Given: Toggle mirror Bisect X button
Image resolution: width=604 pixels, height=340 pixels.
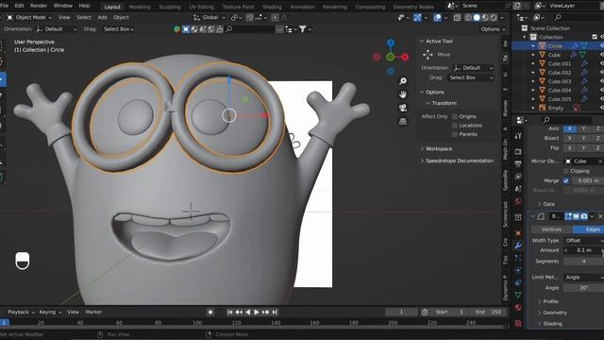Looking at the screenshot, I should tap(570, 138).
